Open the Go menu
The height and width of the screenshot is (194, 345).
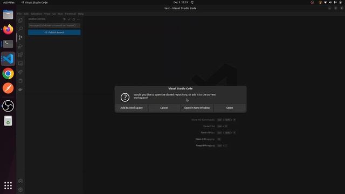[54, 13]
